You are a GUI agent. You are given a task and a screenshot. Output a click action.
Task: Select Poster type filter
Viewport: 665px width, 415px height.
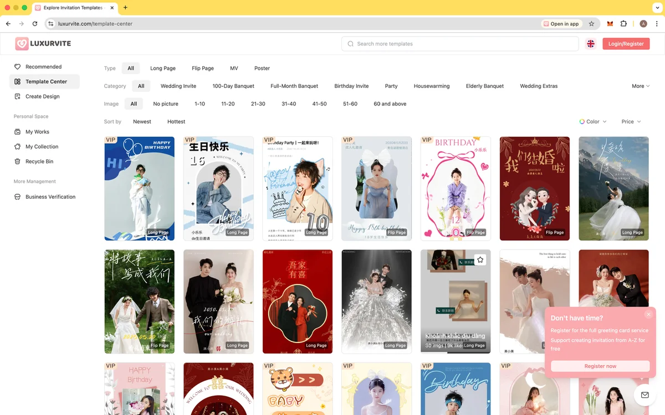[262, 68]
